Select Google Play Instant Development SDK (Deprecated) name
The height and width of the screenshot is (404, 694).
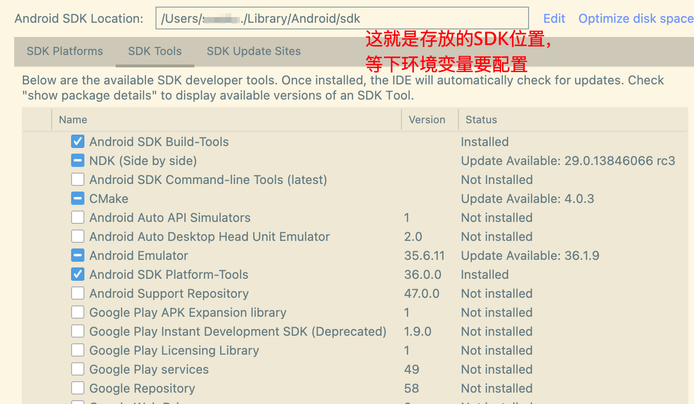tap(238, 331)
